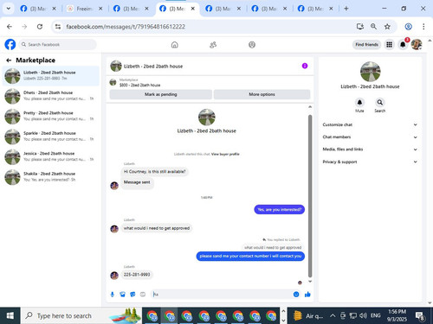433x324 pixels.
Task: Go back with the browser back arrow
Action: (10, 27)
